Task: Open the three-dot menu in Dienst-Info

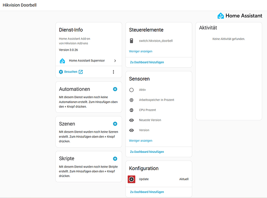Action: (114, 72)
